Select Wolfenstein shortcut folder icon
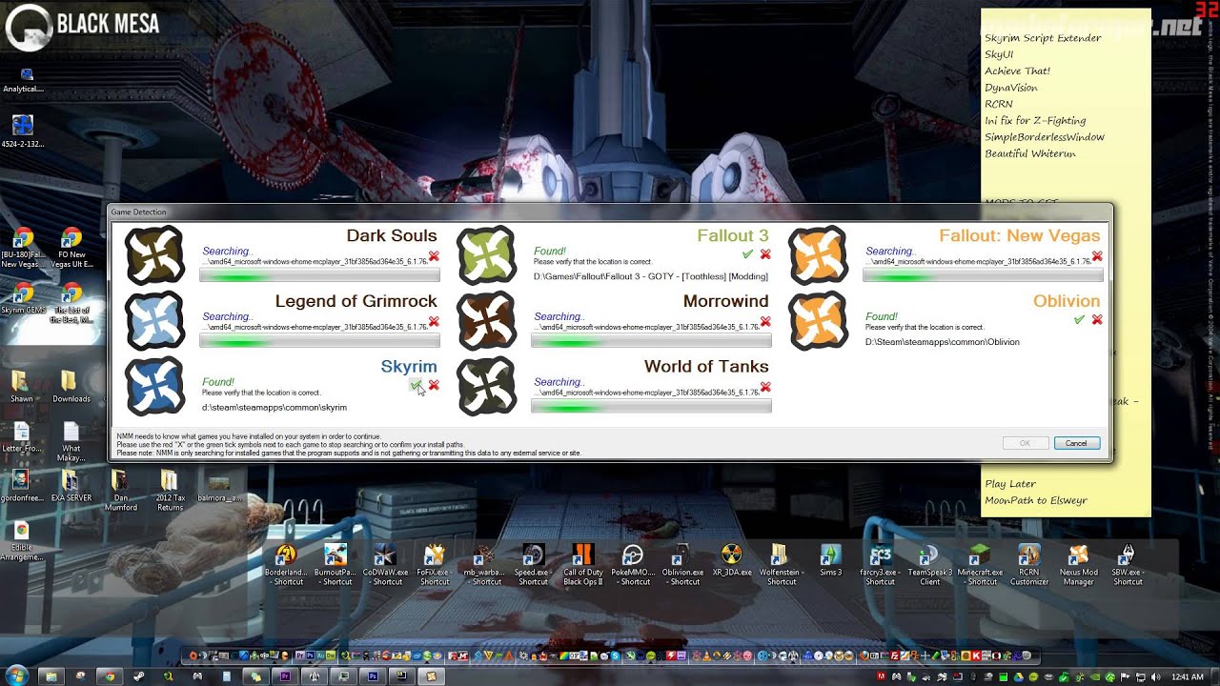The width and height of the screenshot is (1220, 686). tap(781, 565)
